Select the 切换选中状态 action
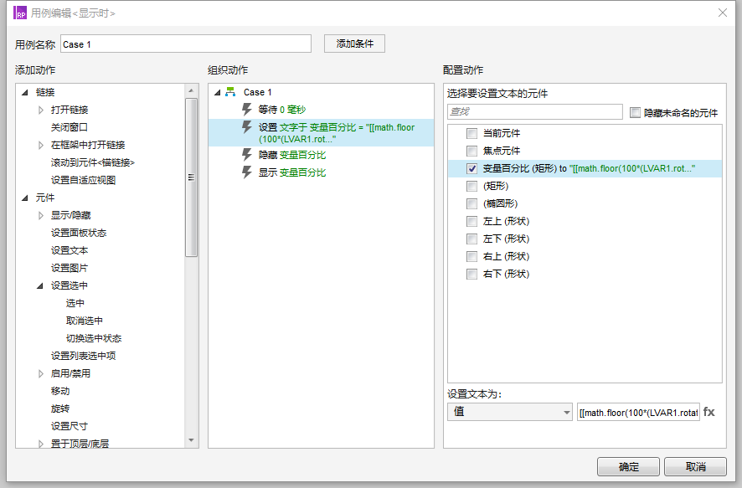Viewport: 742px width, 488px height. coord(94,338)
